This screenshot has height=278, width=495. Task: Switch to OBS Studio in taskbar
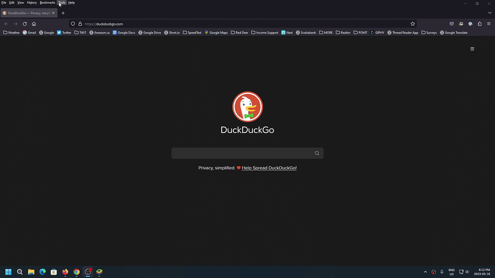click(88, 272)
